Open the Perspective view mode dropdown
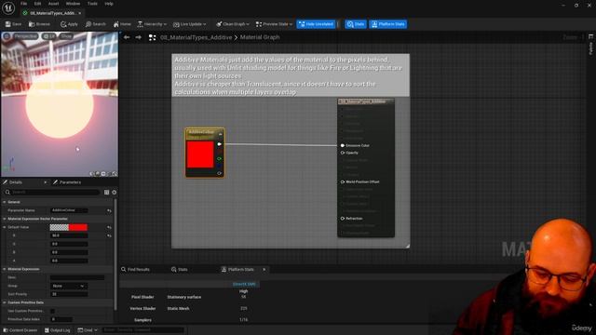596x335 pixels. pyautogui.click(x=25, y=36)
